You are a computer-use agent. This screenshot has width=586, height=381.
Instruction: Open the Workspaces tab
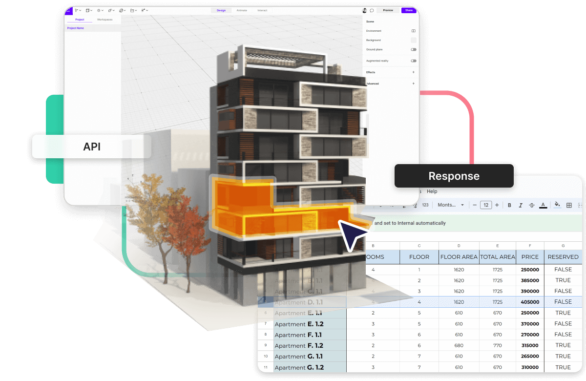[x=105, y=20]
